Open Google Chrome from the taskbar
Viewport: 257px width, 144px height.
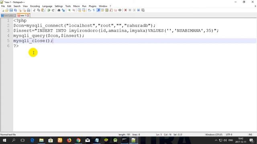point(78,140)
